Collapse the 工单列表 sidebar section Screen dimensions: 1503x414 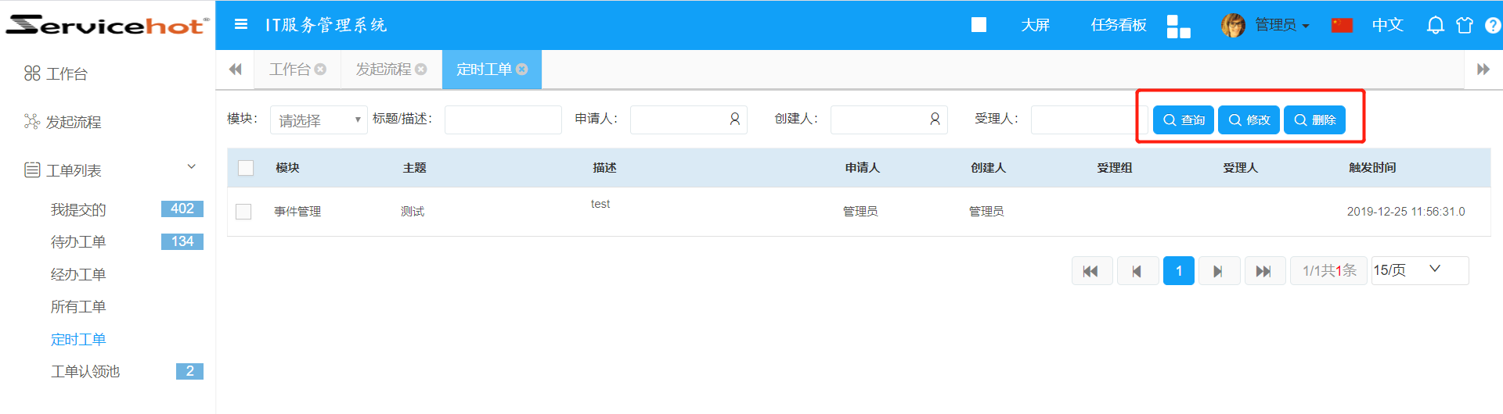[x=191, y=168]
